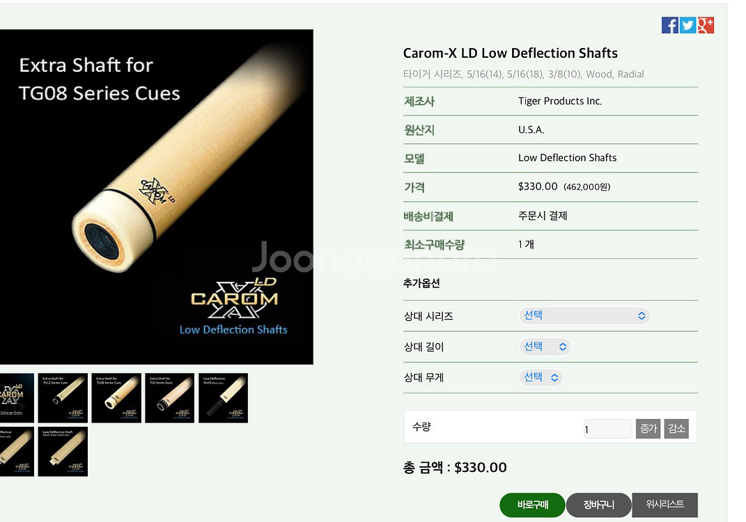Add product to 위시리스트
This screenshot has height=522, width=746.
(665, 505)
